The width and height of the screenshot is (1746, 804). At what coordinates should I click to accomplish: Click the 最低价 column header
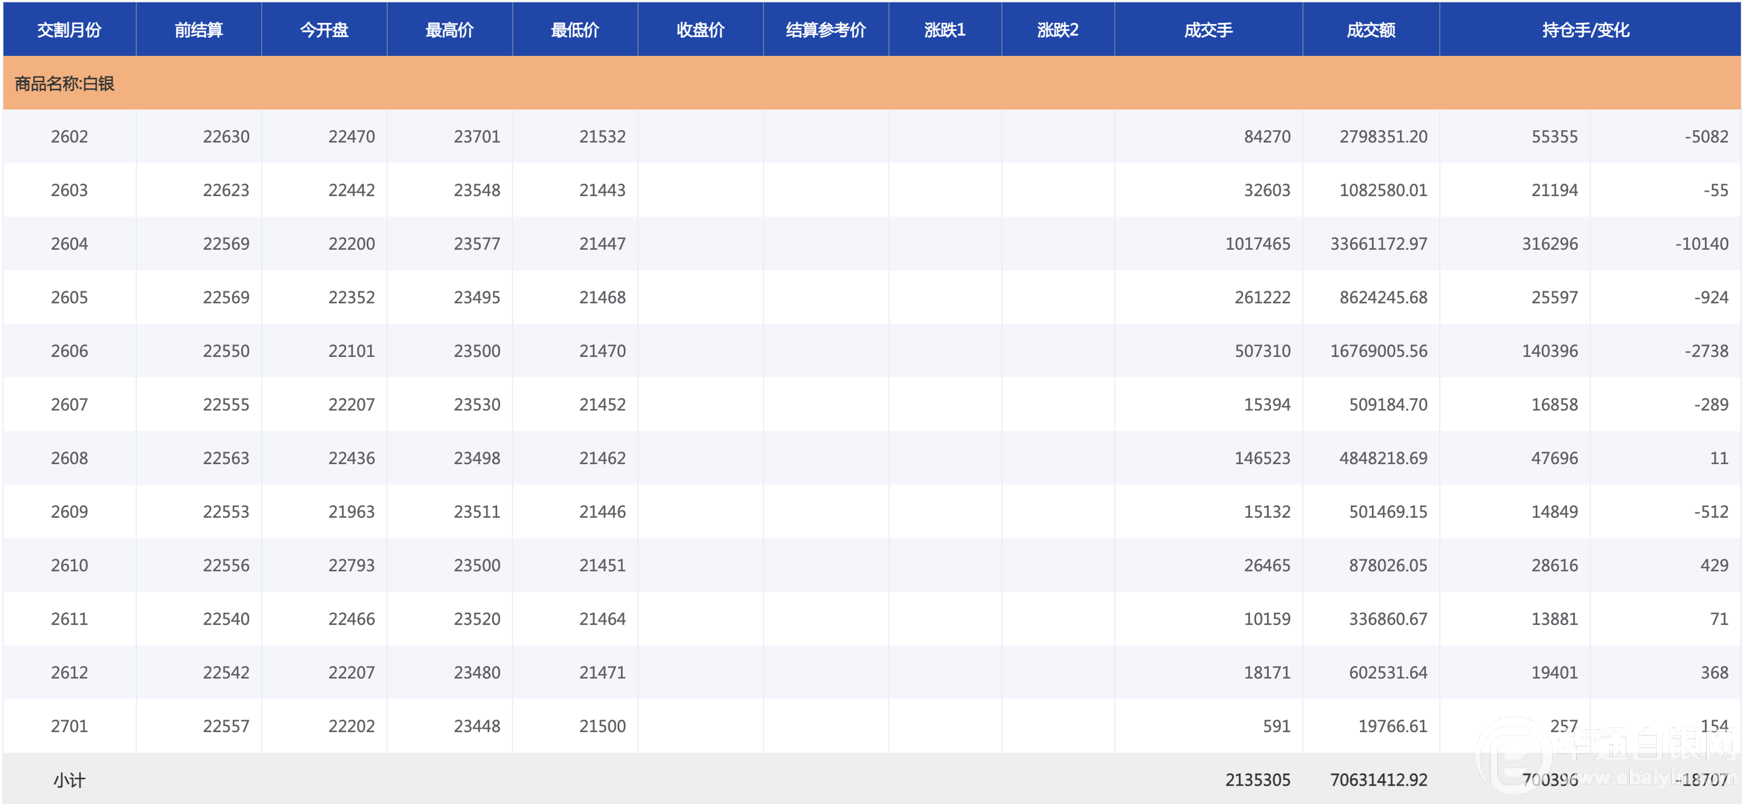[x=575, y=30]
